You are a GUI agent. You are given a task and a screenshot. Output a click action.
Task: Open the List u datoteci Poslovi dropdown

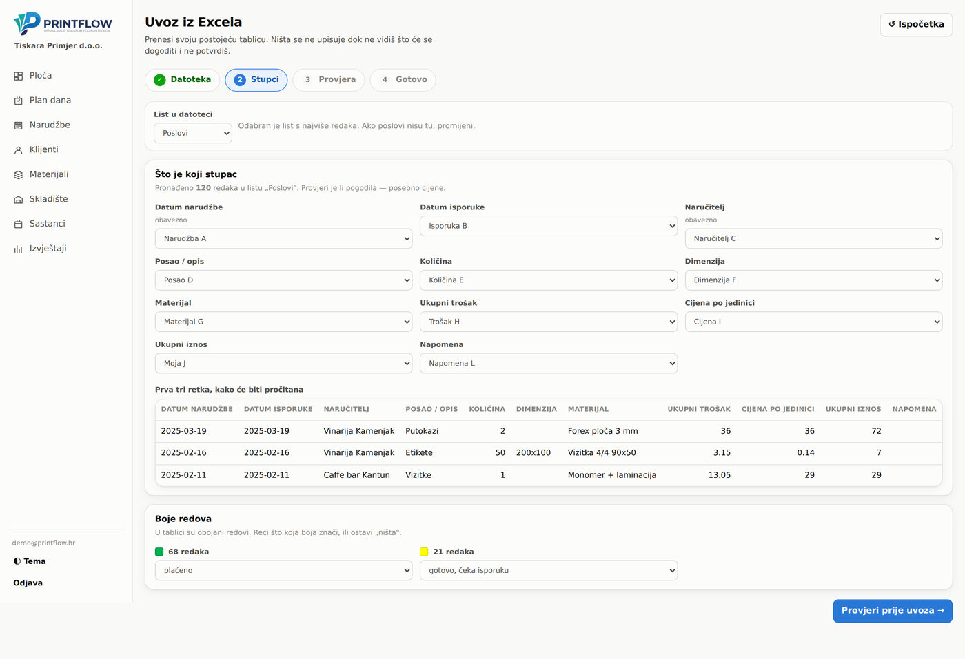point(193,133)
